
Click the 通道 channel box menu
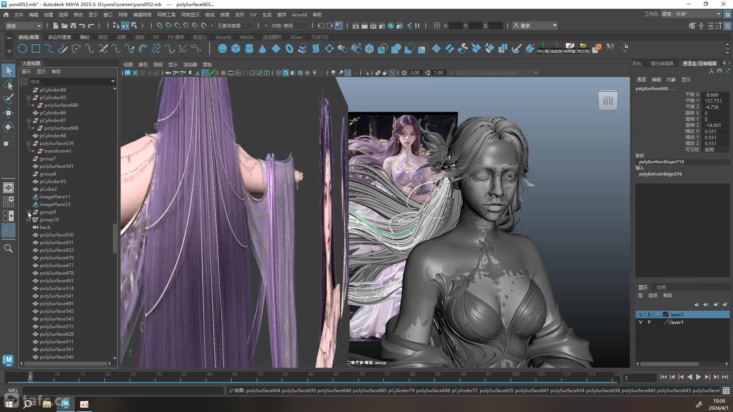tap(641, 80)
